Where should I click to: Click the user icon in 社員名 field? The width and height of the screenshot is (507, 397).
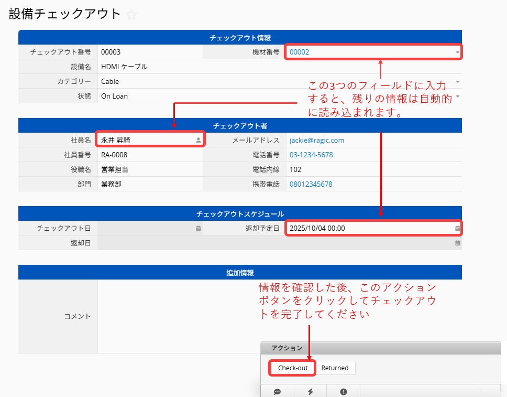199,140
